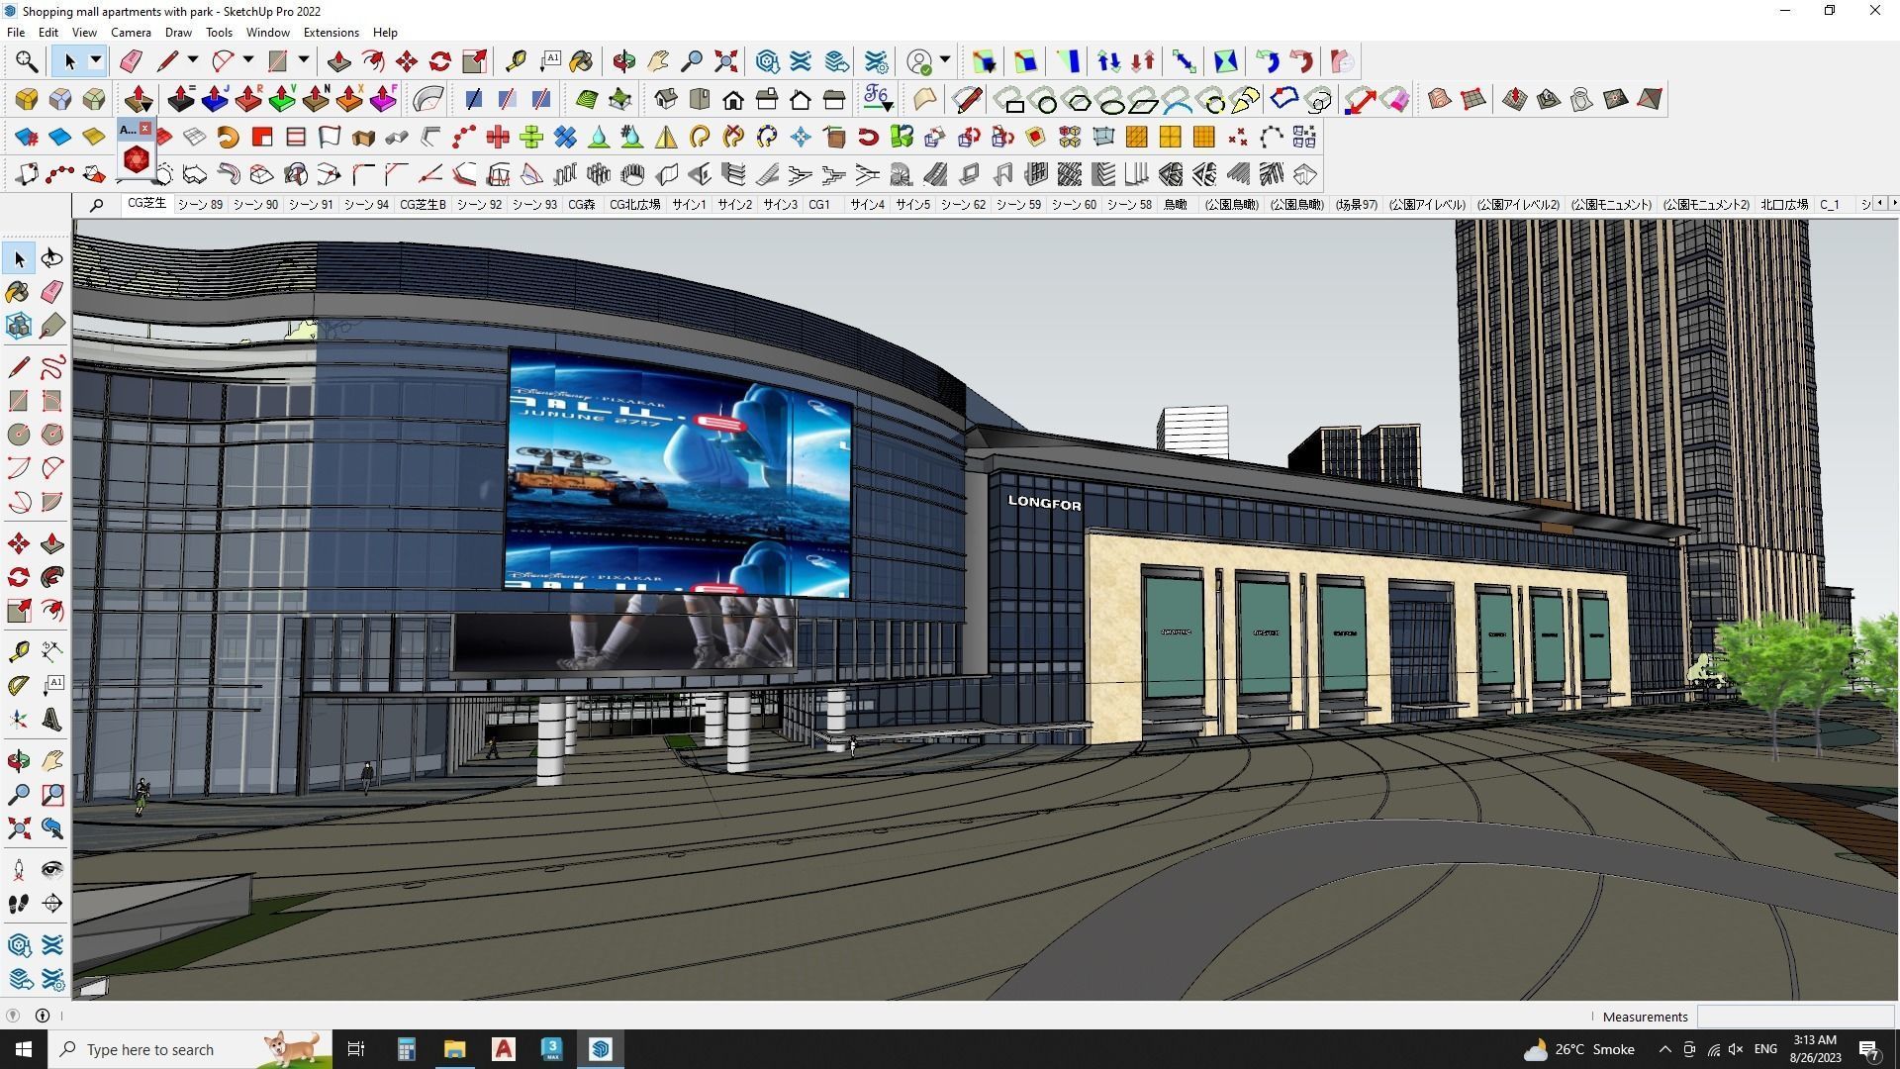Select the Tape Measure tool in top toolbar
The height and width of the screenshot is (1069, 1900).
point(516,61)
